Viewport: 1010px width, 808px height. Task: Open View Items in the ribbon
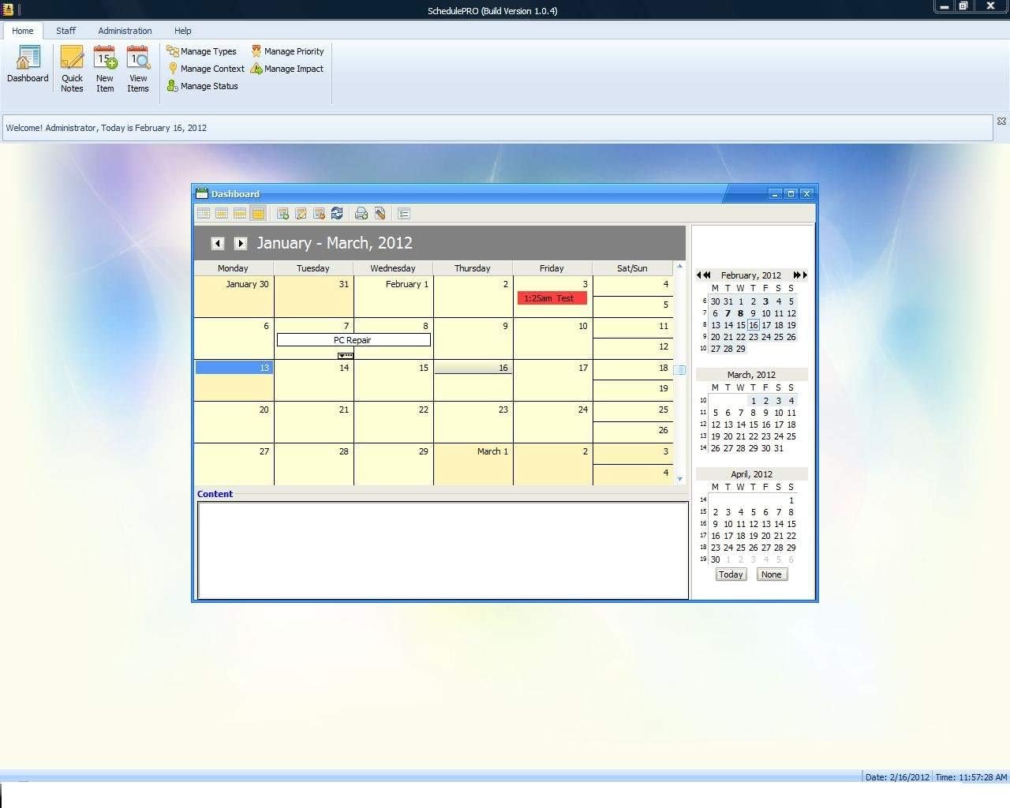click(138, 69)
